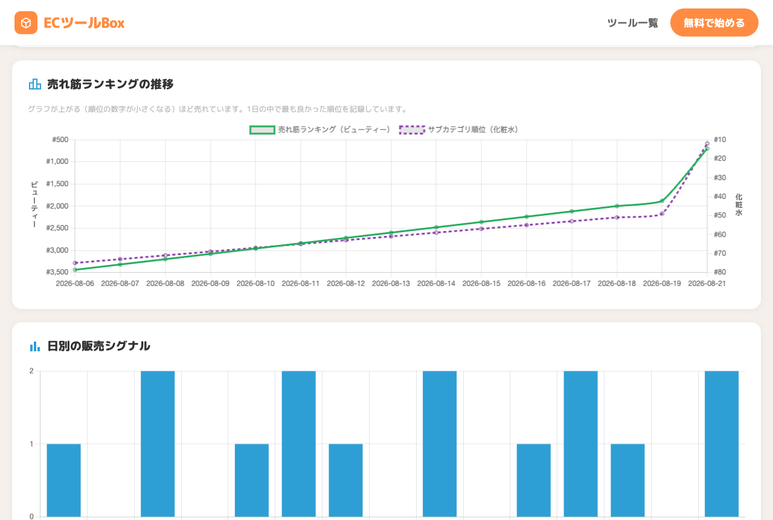773x520 pixels.
Task: Click the vertical ビューティー axis title
Action: 34,204
